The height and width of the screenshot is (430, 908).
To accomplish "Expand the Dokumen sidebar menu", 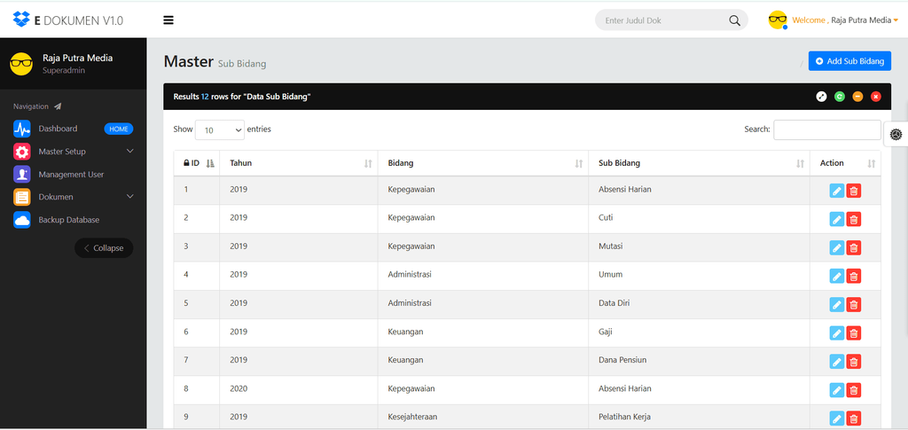I will pos(74,197).
